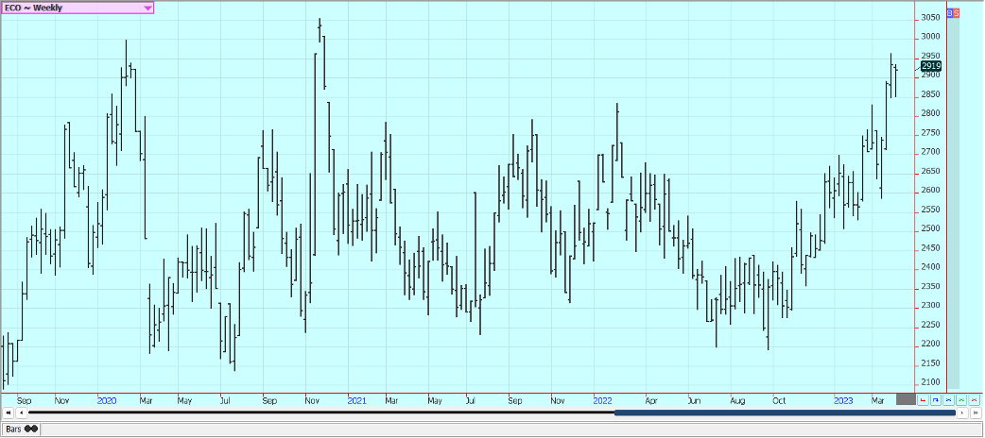Click the 2022 year label on time axis
Screen dimensions: 985x438
point(602,399)
